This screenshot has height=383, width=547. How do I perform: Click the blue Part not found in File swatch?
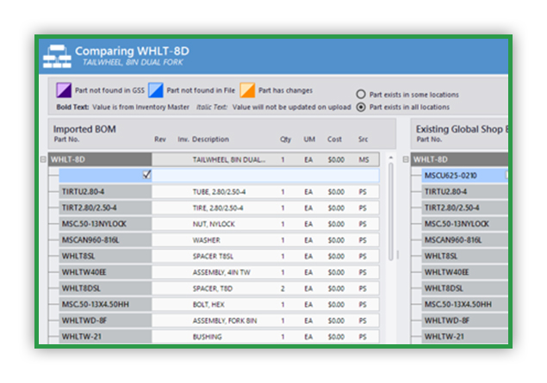point(156,90)
